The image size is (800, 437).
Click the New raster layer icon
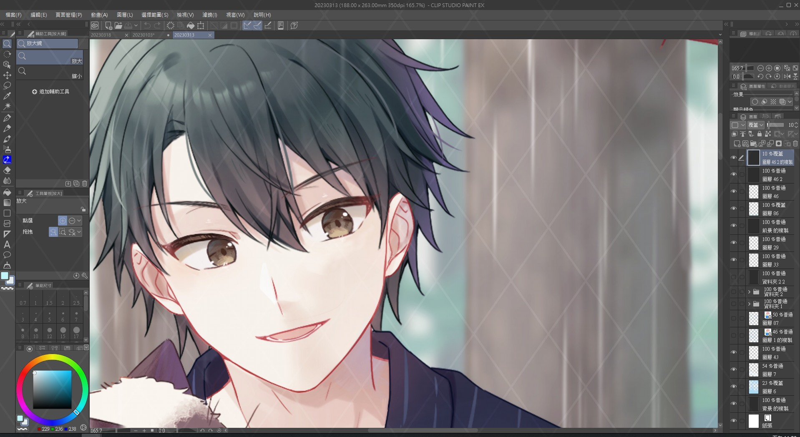coord(737,143)
